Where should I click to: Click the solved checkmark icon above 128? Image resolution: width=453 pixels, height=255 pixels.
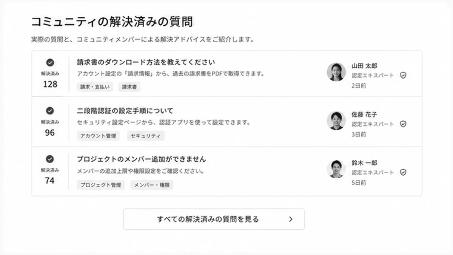pos(50,63)
